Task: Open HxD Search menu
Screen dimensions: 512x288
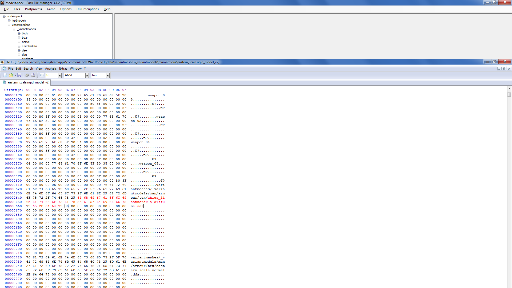Action: [28, 69]
